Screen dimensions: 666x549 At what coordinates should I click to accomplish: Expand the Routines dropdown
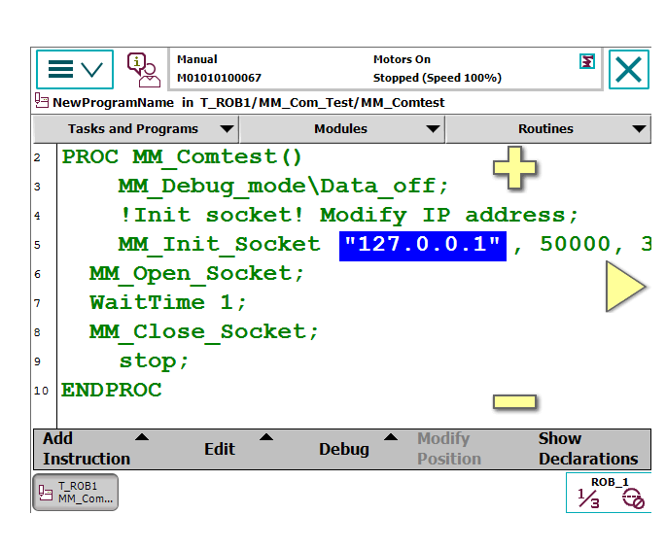tap(547, 129)
